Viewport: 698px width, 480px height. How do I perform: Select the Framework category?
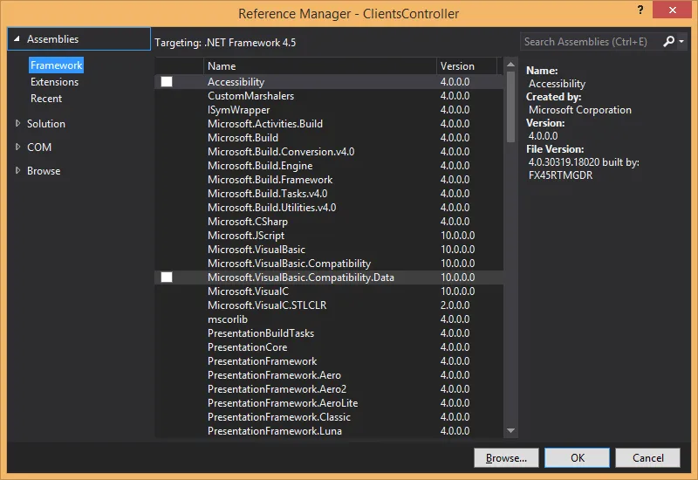click(56, 65)
